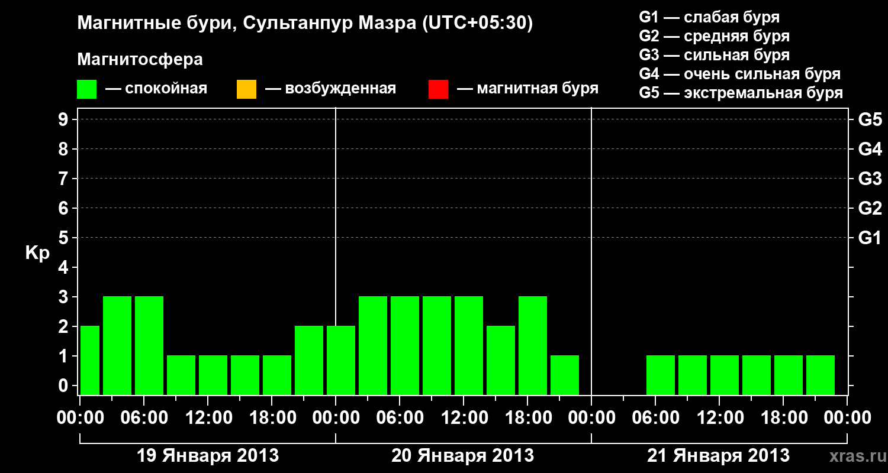Click the last bar on 21 January
Image resolution: width=888 pixels, height=473 pixels.
click(821, 375)
